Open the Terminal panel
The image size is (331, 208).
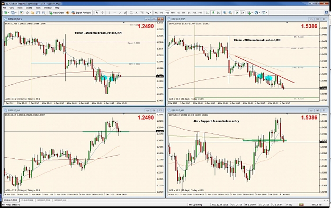pos(38,13)
